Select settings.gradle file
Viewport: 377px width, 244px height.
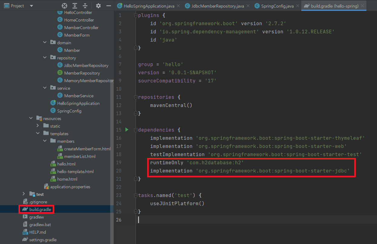(x=43, y=240)
